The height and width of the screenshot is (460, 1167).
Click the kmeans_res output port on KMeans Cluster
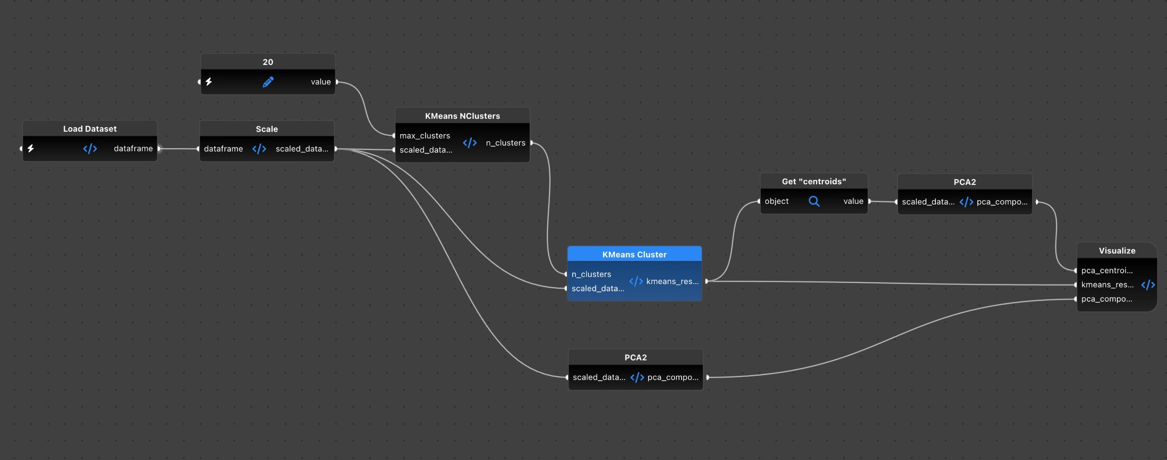click(x=708, y=281)
